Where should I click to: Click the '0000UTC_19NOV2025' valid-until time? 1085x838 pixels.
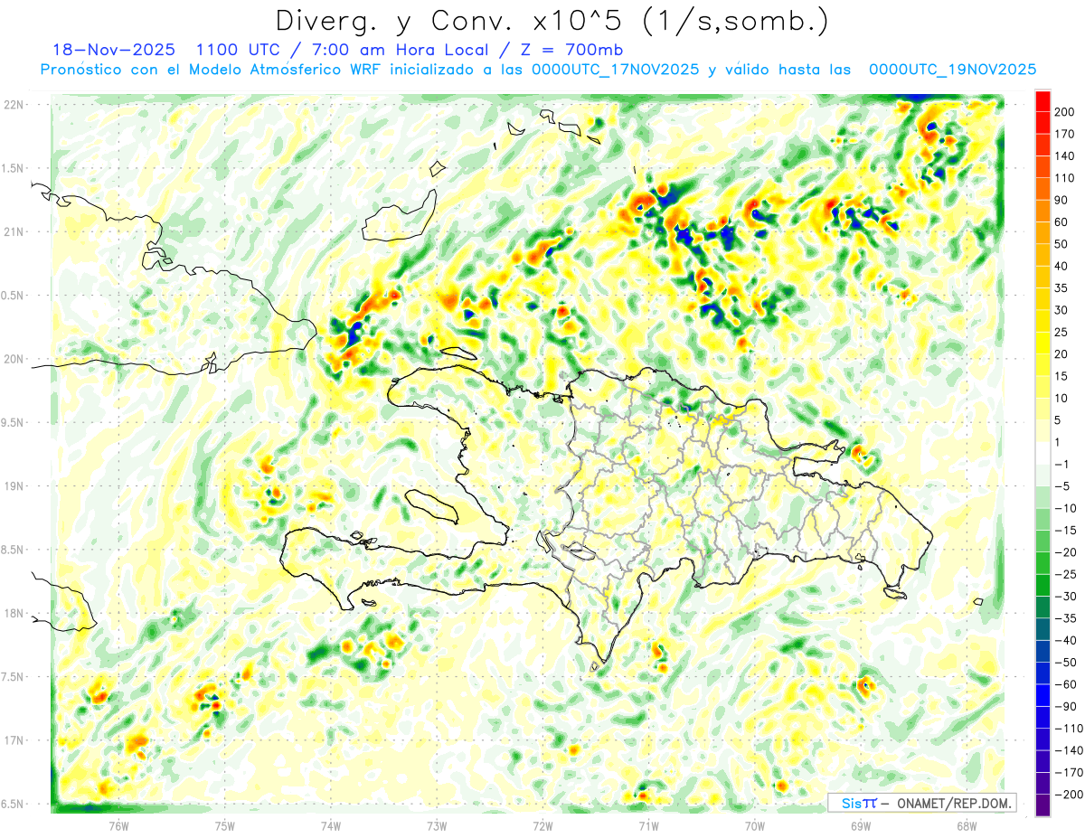pyautogui.click(x=952, y=70)
